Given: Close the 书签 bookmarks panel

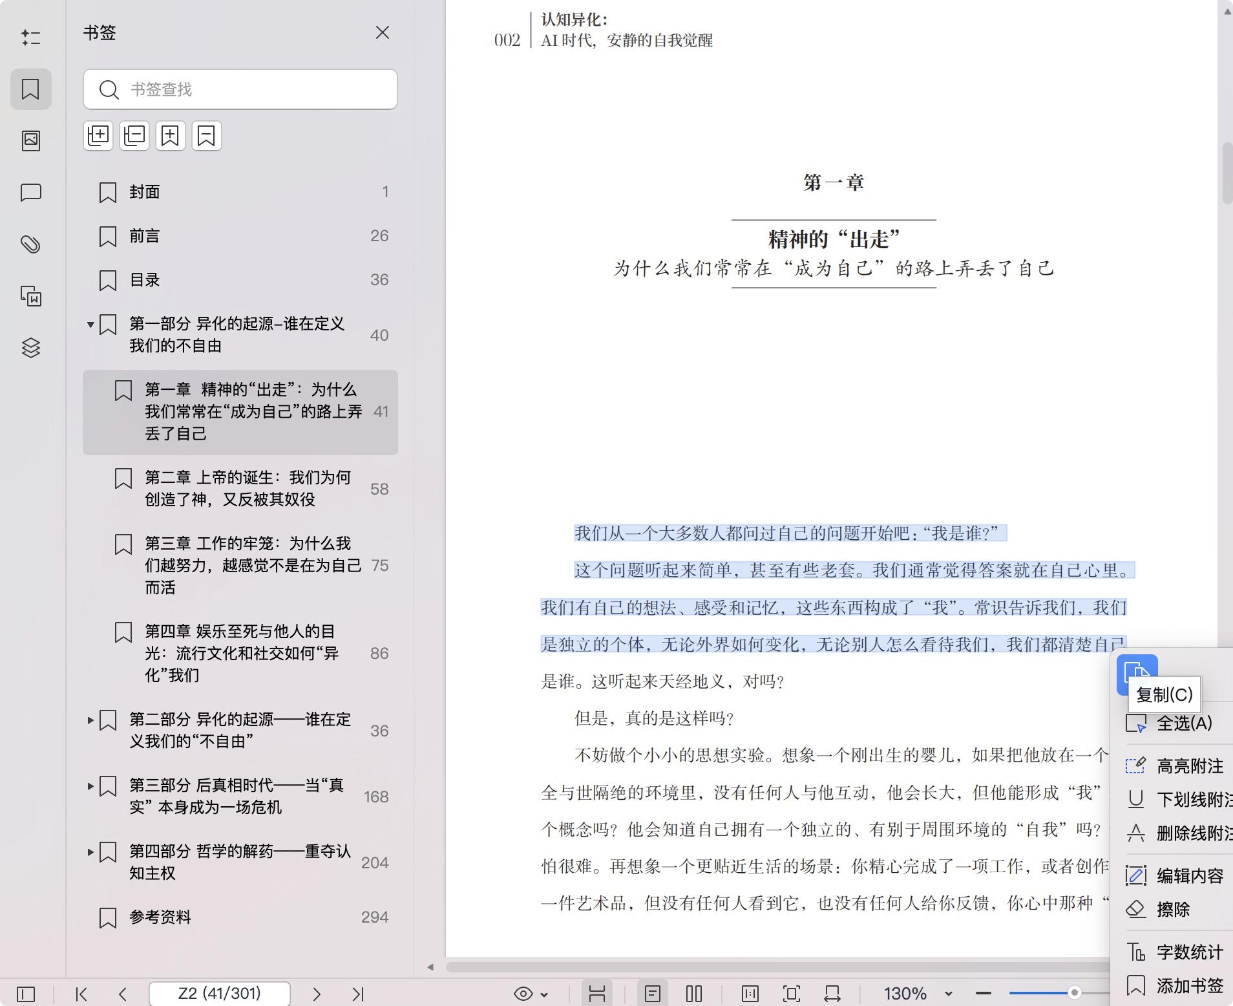Looking at the screenshot, I should coord(382,32).
